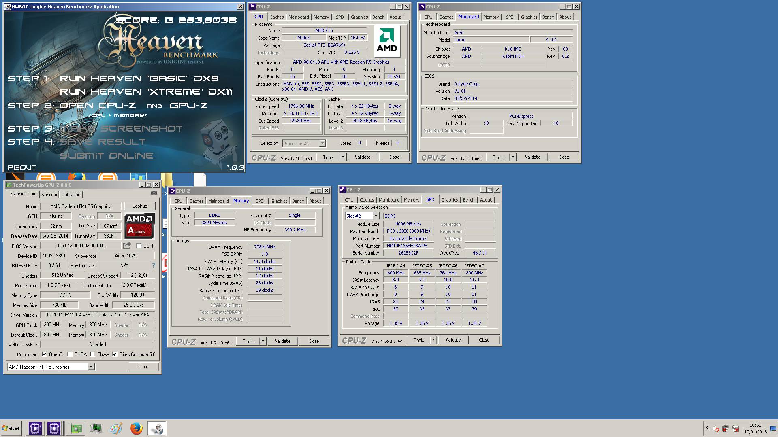Open About tab in CPU-Z SPD window
The image size is (778, 437).
[x=485, y=200]
